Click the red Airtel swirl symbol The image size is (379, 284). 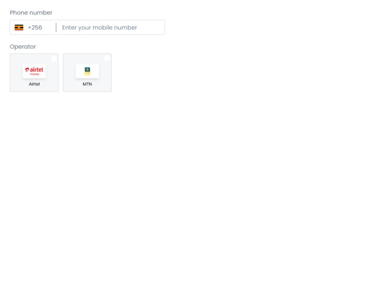pyautogui.click(x=27, y=70)
